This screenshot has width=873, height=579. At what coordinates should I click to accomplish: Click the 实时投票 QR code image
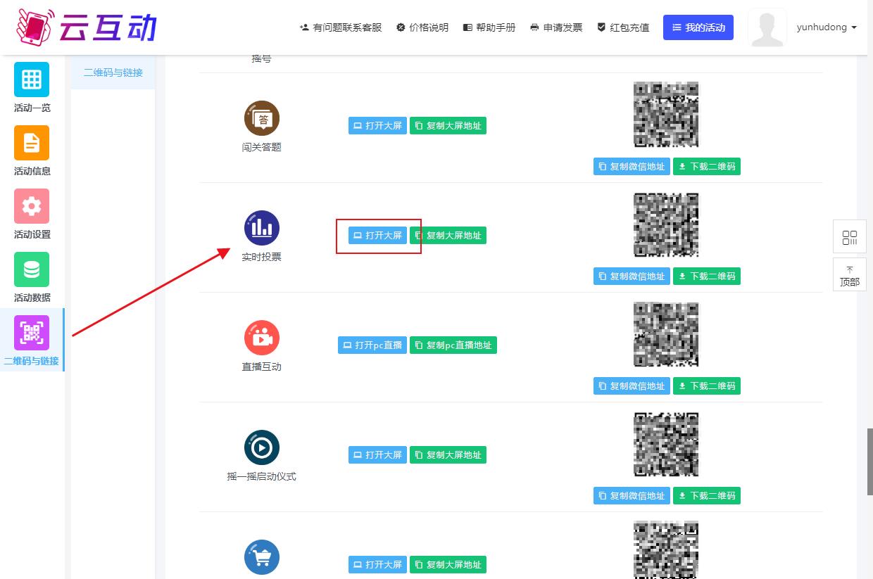point(667,224)
